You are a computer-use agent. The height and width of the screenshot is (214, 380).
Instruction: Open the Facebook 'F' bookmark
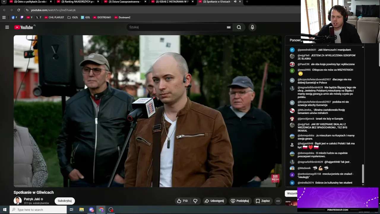click(14, 18)
